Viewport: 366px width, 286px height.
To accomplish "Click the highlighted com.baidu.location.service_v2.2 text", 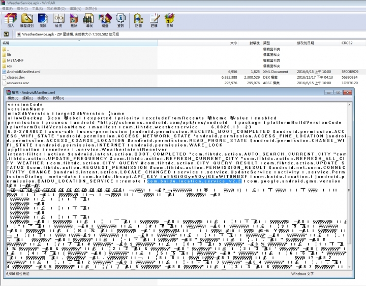I will (x=194, y=181).
